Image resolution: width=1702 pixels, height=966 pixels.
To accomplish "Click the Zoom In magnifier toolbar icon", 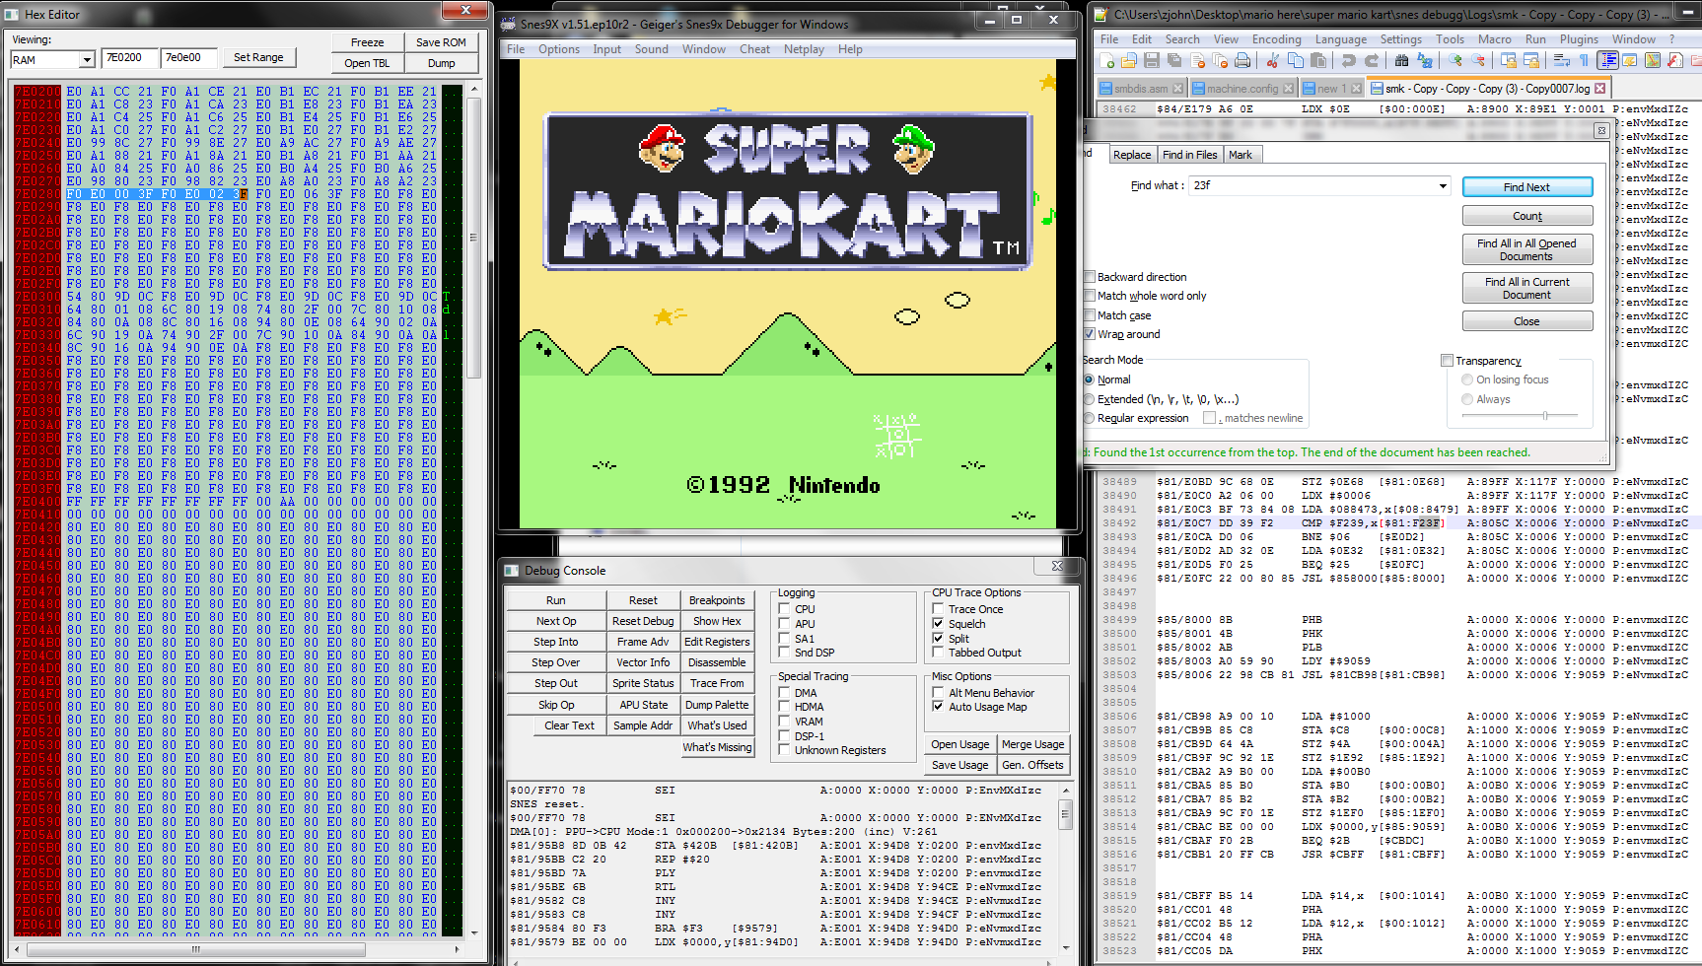I will click(1455, 60).
